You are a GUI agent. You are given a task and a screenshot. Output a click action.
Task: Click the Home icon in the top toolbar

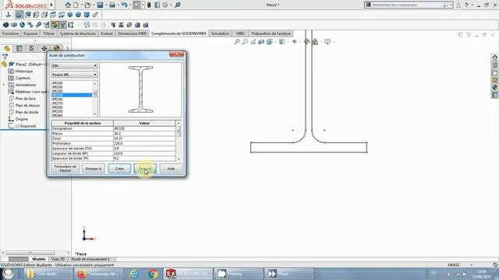(x=68, y=5)
